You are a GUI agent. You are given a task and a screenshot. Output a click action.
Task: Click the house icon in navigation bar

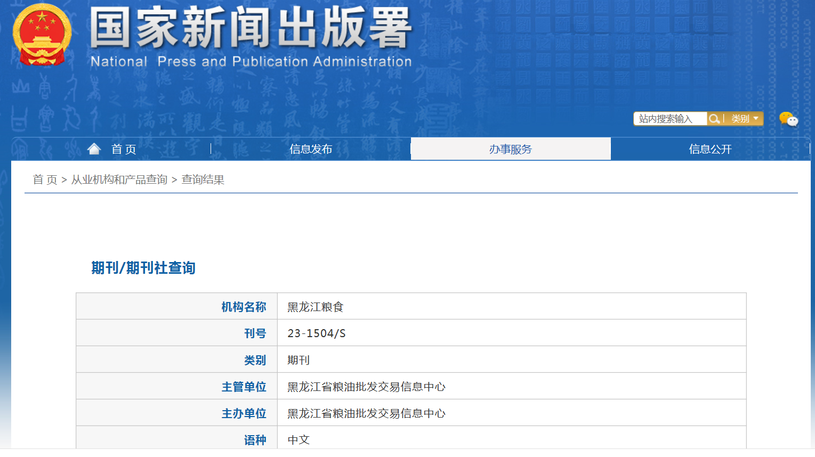[94, 149]
